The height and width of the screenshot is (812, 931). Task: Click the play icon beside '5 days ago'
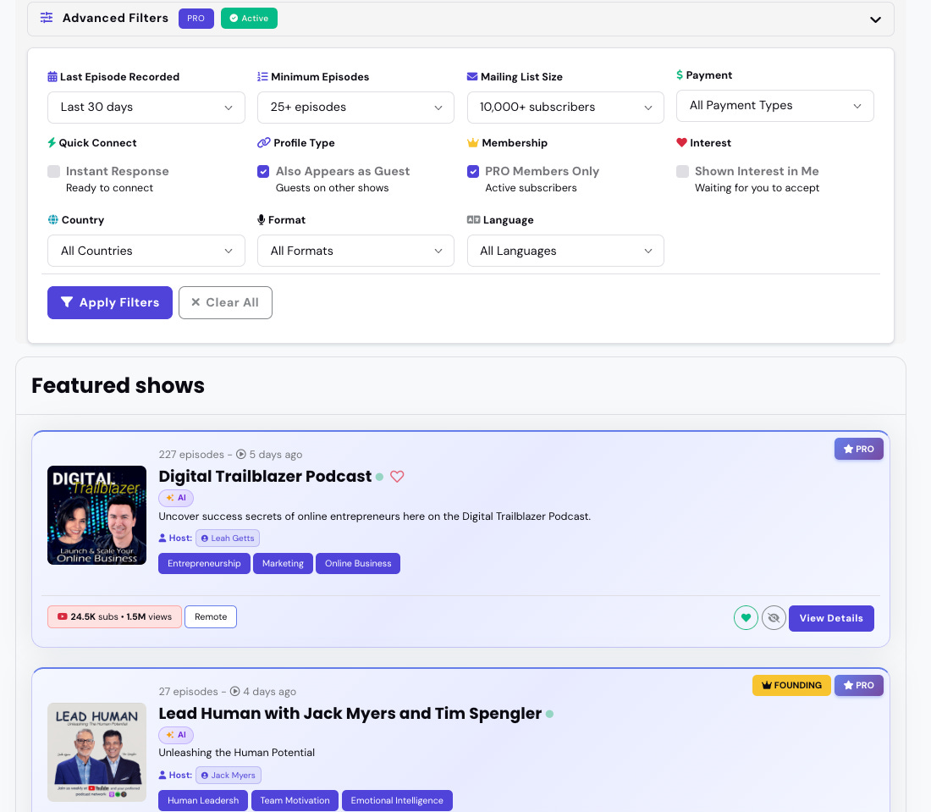pos(241,455)
